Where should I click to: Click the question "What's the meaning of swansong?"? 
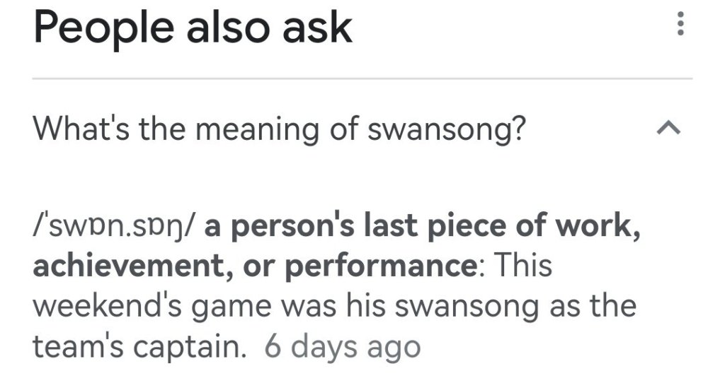click(x=280, y=129)
